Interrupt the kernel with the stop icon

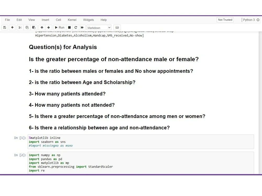click(x=69, y=27)
